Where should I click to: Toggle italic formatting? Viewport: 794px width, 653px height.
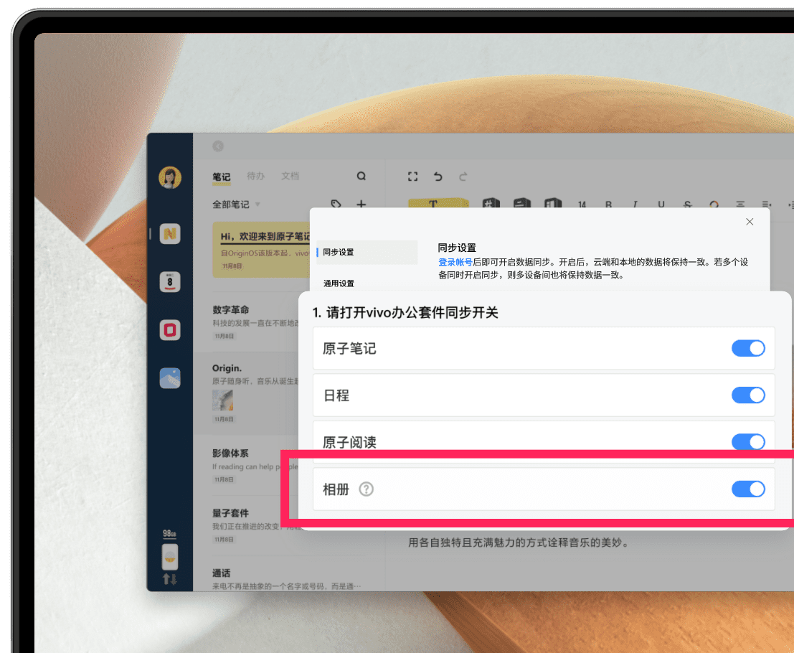click(635, 205)
